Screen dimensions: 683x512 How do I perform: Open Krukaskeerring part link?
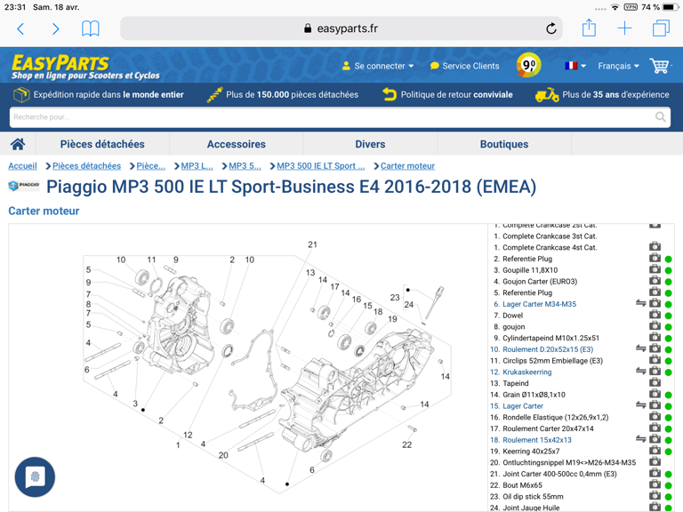[527, 372]
